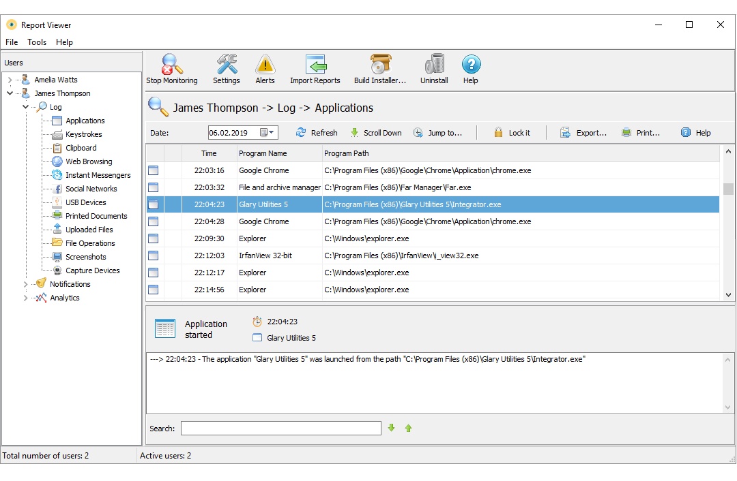Launch Build Installer from toolbar
The width and height of the screenshot is (737, 481).
(x=380, y=65)
